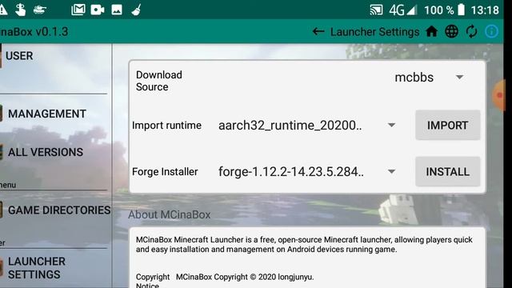Tap the 4G signal indicator
Image resolution: width=512 pixels, height=288 pixels.
(x=403, y=10)
